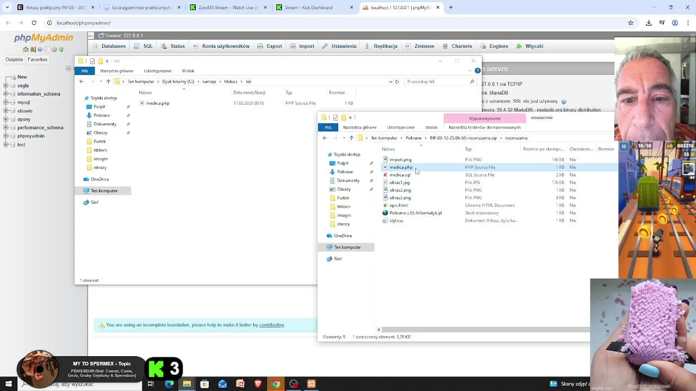The width and height of the screenshot is (696, 391).
Task: Open the Engines tab in phpMyAdmin
Action: point(494,46)
